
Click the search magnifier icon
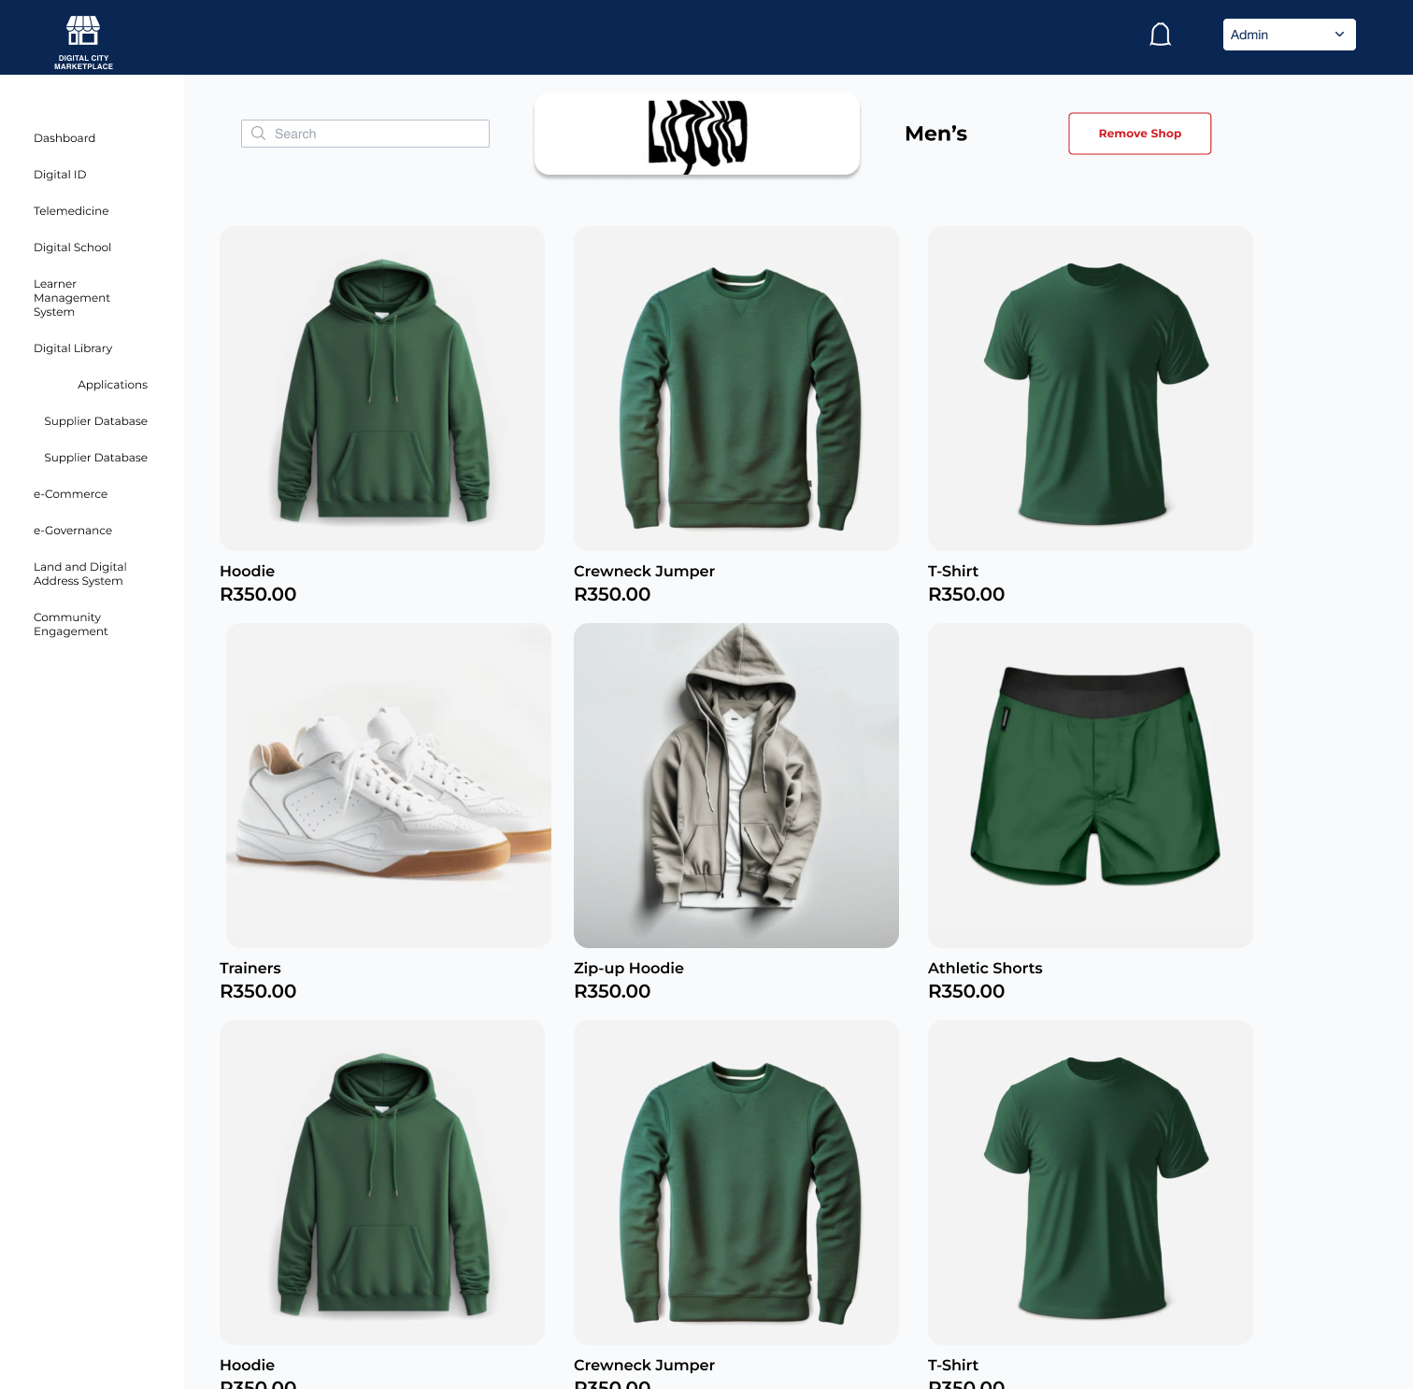click(x=259, y=134)
